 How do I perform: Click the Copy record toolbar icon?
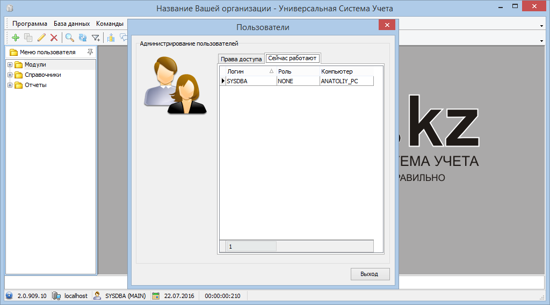point(28,38)
